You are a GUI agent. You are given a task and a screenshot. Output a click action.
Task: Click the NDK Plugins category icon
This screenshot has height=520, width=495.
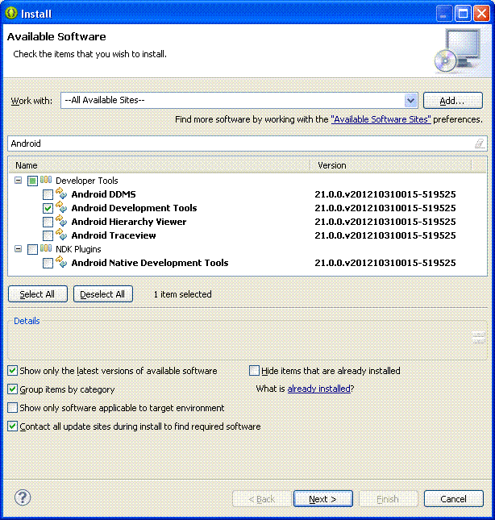[46, 248]
